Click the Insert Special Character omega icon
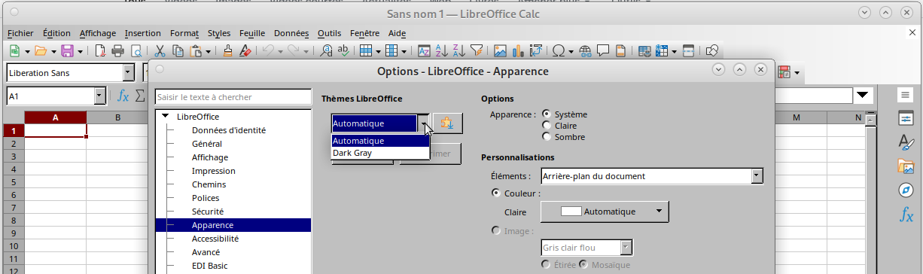The image size is (923, 274). [559, 51]
